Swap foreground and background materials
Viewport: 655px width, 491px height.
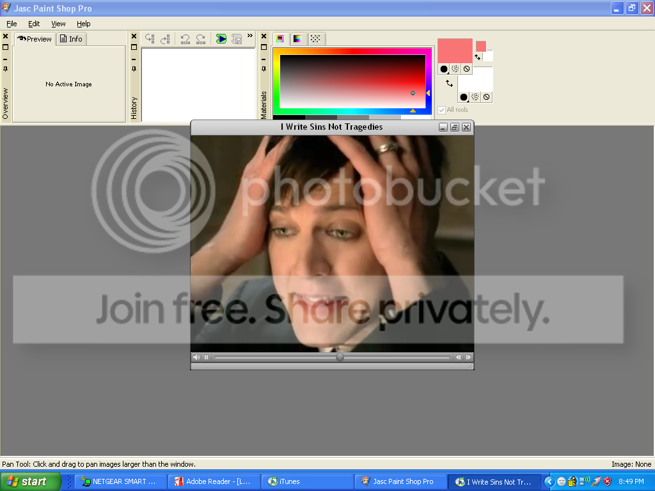pyautogui.click(x=450, y=84)
